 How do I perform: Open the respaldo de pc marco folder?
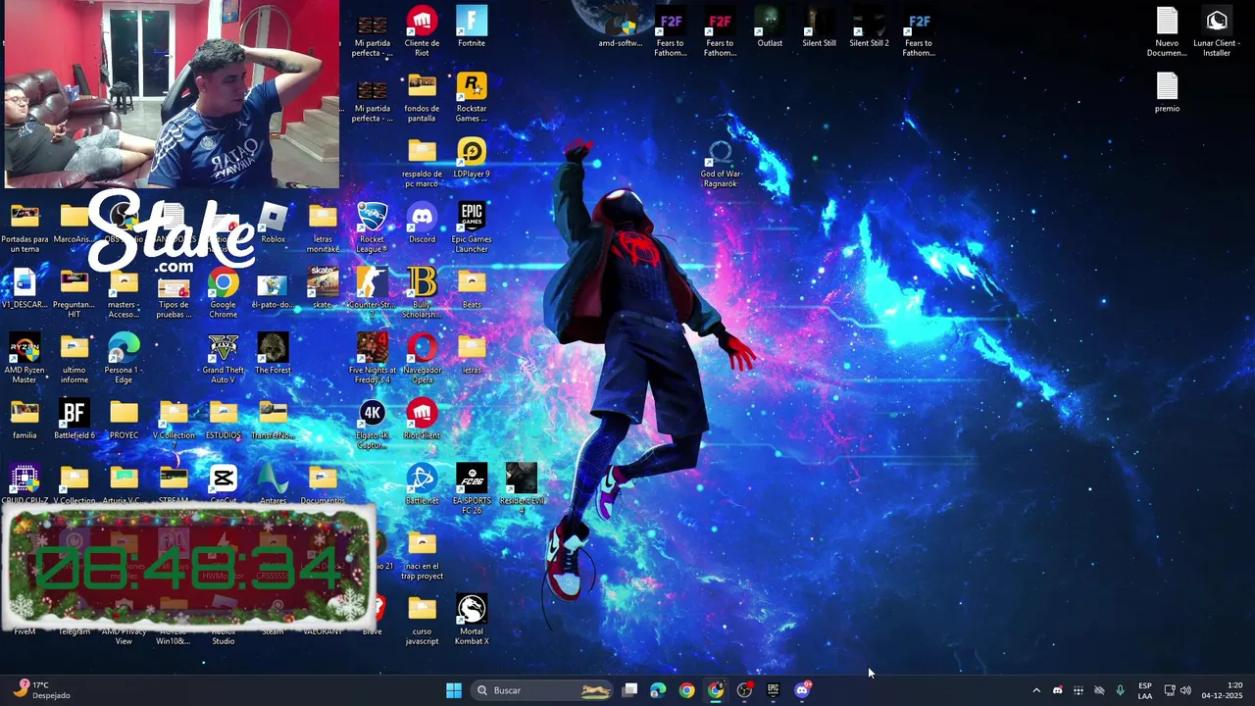pos(422,162)
